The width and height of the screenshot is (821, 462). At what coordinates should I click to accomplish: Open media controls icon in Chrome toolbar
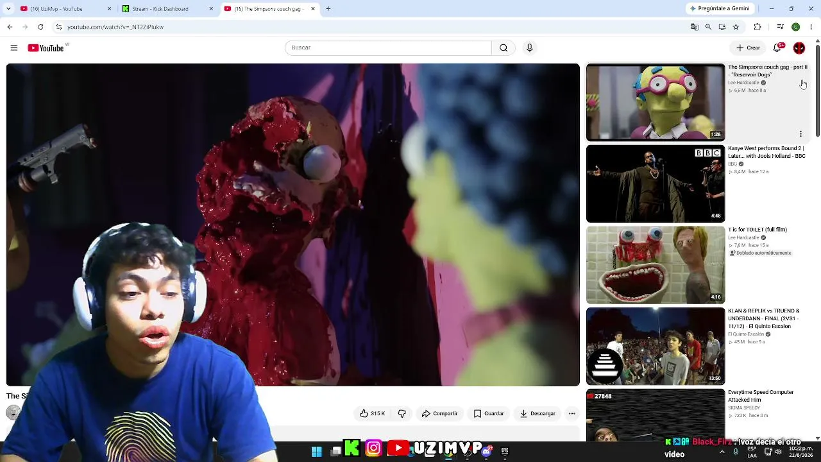780,27
